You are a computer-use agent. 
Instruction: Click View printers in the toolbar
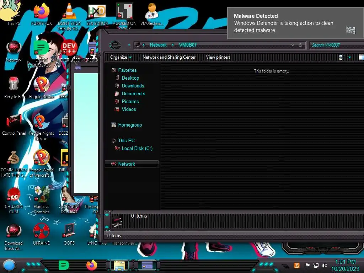(218, 57)
